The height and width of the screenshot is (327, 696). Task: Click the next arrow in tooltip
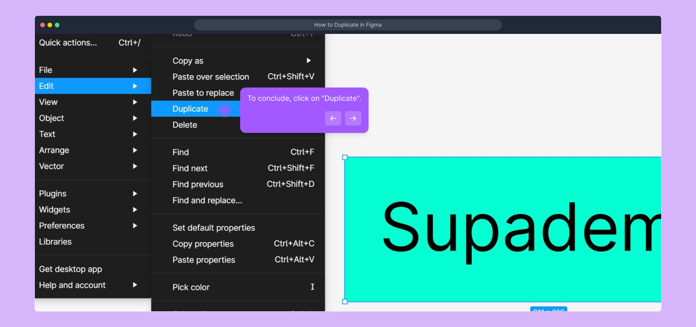(x=353, y=118)
